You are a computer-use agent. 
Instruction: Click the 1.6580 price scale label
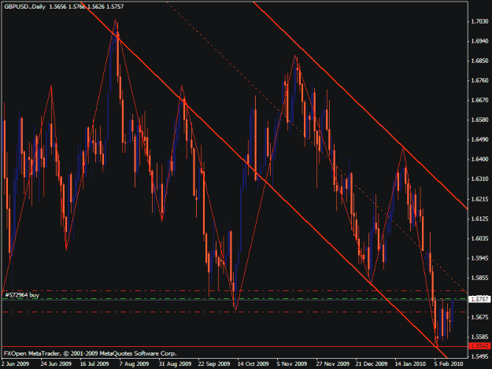[479, 120]
